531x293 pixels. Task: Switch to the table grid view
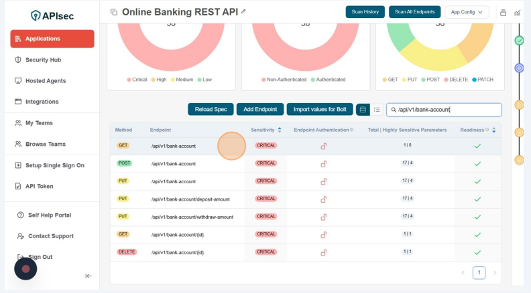click(363, 110)
